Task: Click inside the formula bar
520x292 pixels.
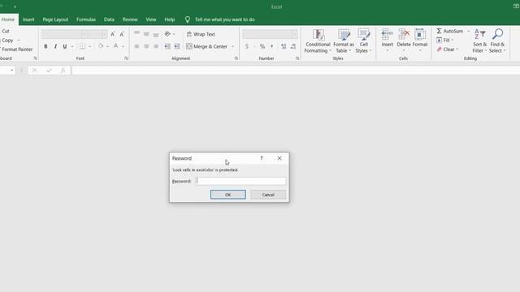Action: point(295,71)
